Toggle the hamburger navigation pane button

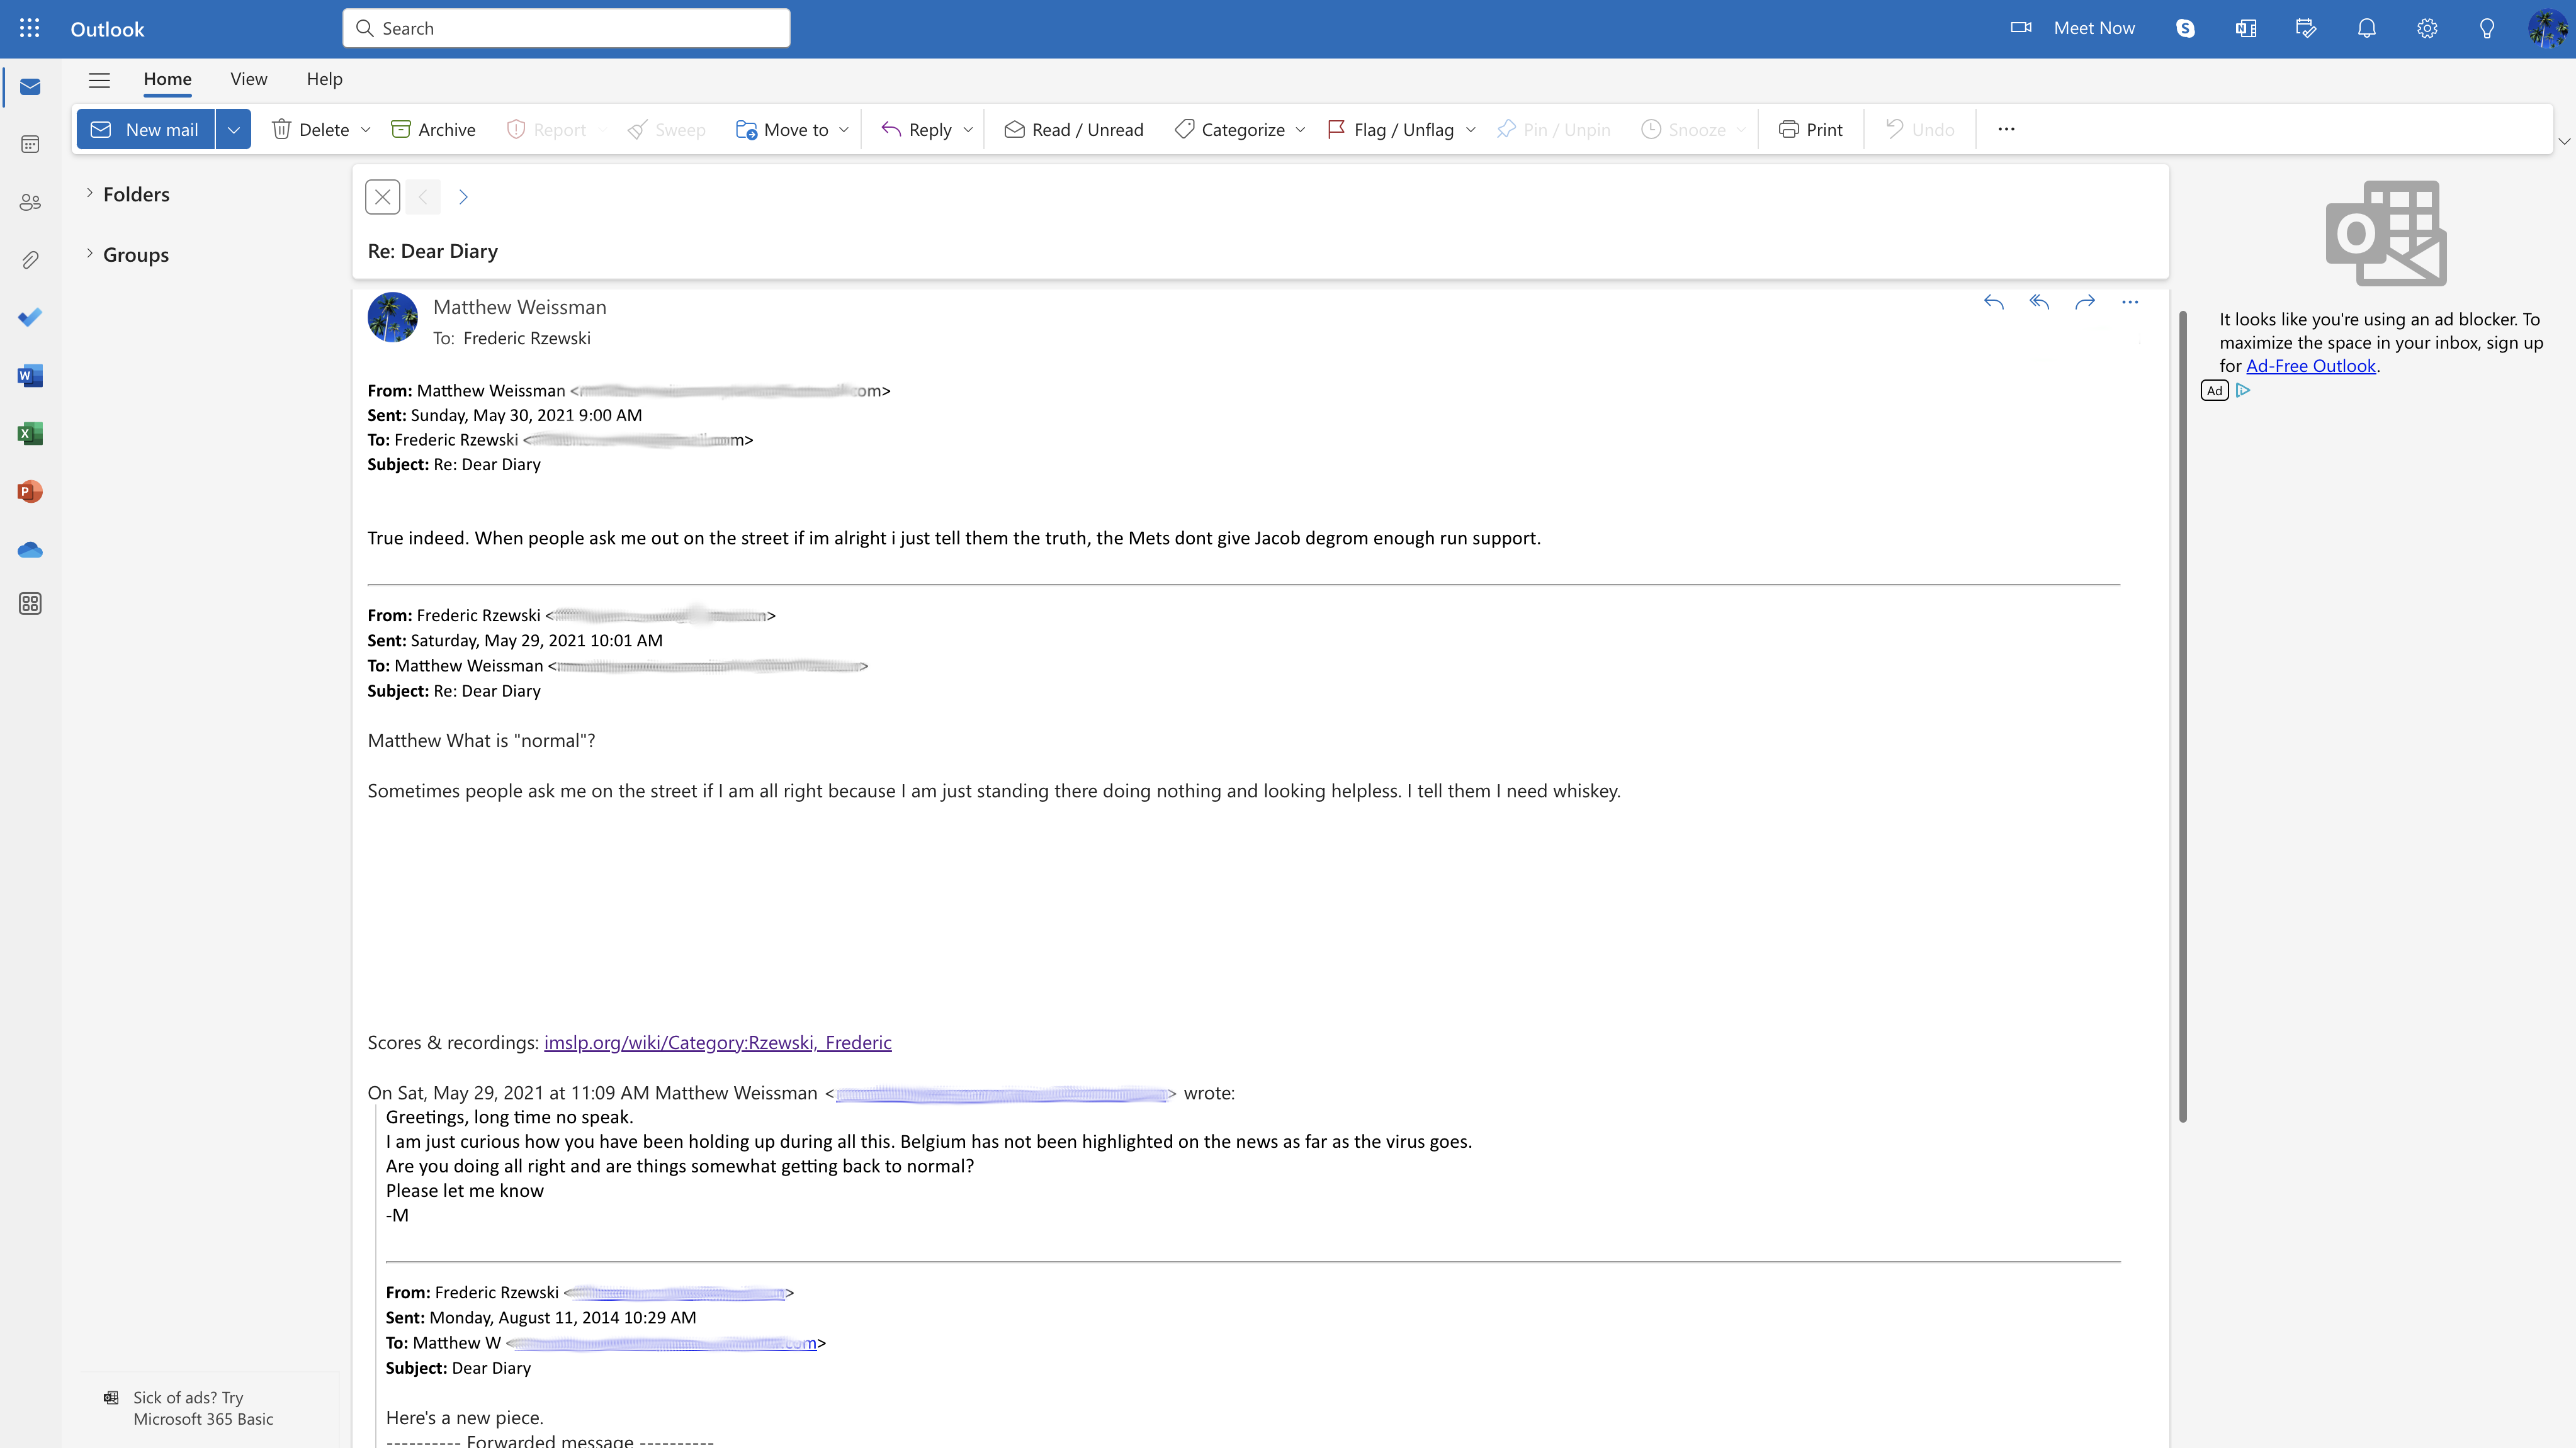(99, 80)
